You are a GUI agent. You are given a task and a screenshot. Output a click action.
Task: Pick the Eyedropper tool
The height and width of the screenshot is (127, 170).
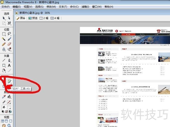[x=4, y=97]
